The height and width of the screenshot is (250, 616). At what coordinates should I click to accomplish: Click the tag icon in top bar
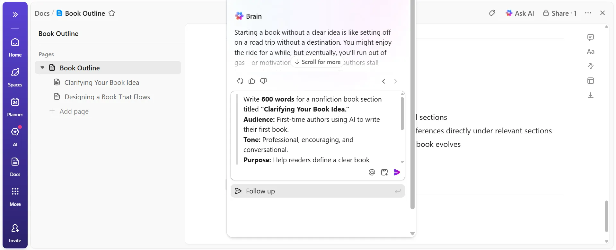tap(492, 13)
